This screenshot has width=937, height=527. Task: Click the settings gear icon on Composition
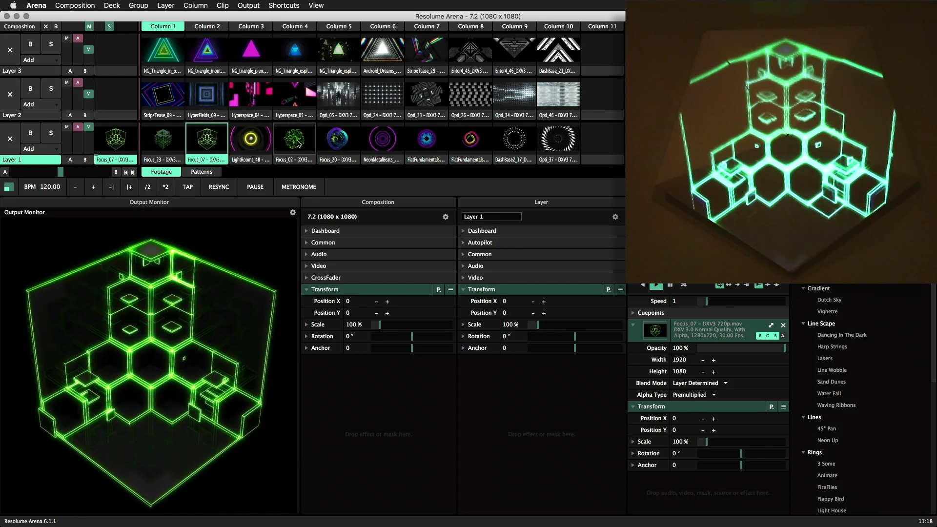[446, 216]
